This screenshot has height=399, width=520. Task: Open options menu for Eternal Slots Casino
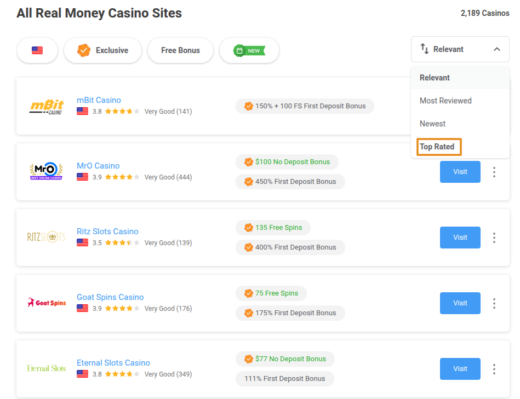pos(494,369)
